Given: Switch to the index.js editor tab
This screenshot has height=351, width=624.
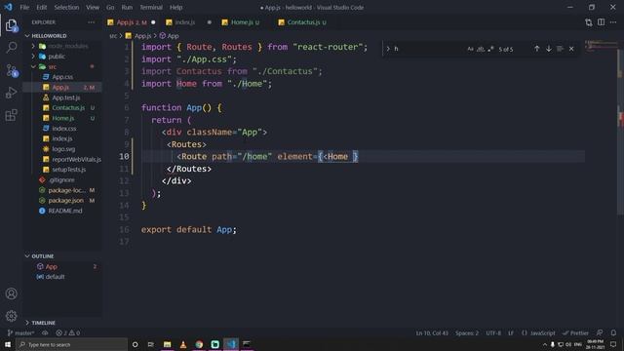Looking at the screenshot, I should coord(188,22).
